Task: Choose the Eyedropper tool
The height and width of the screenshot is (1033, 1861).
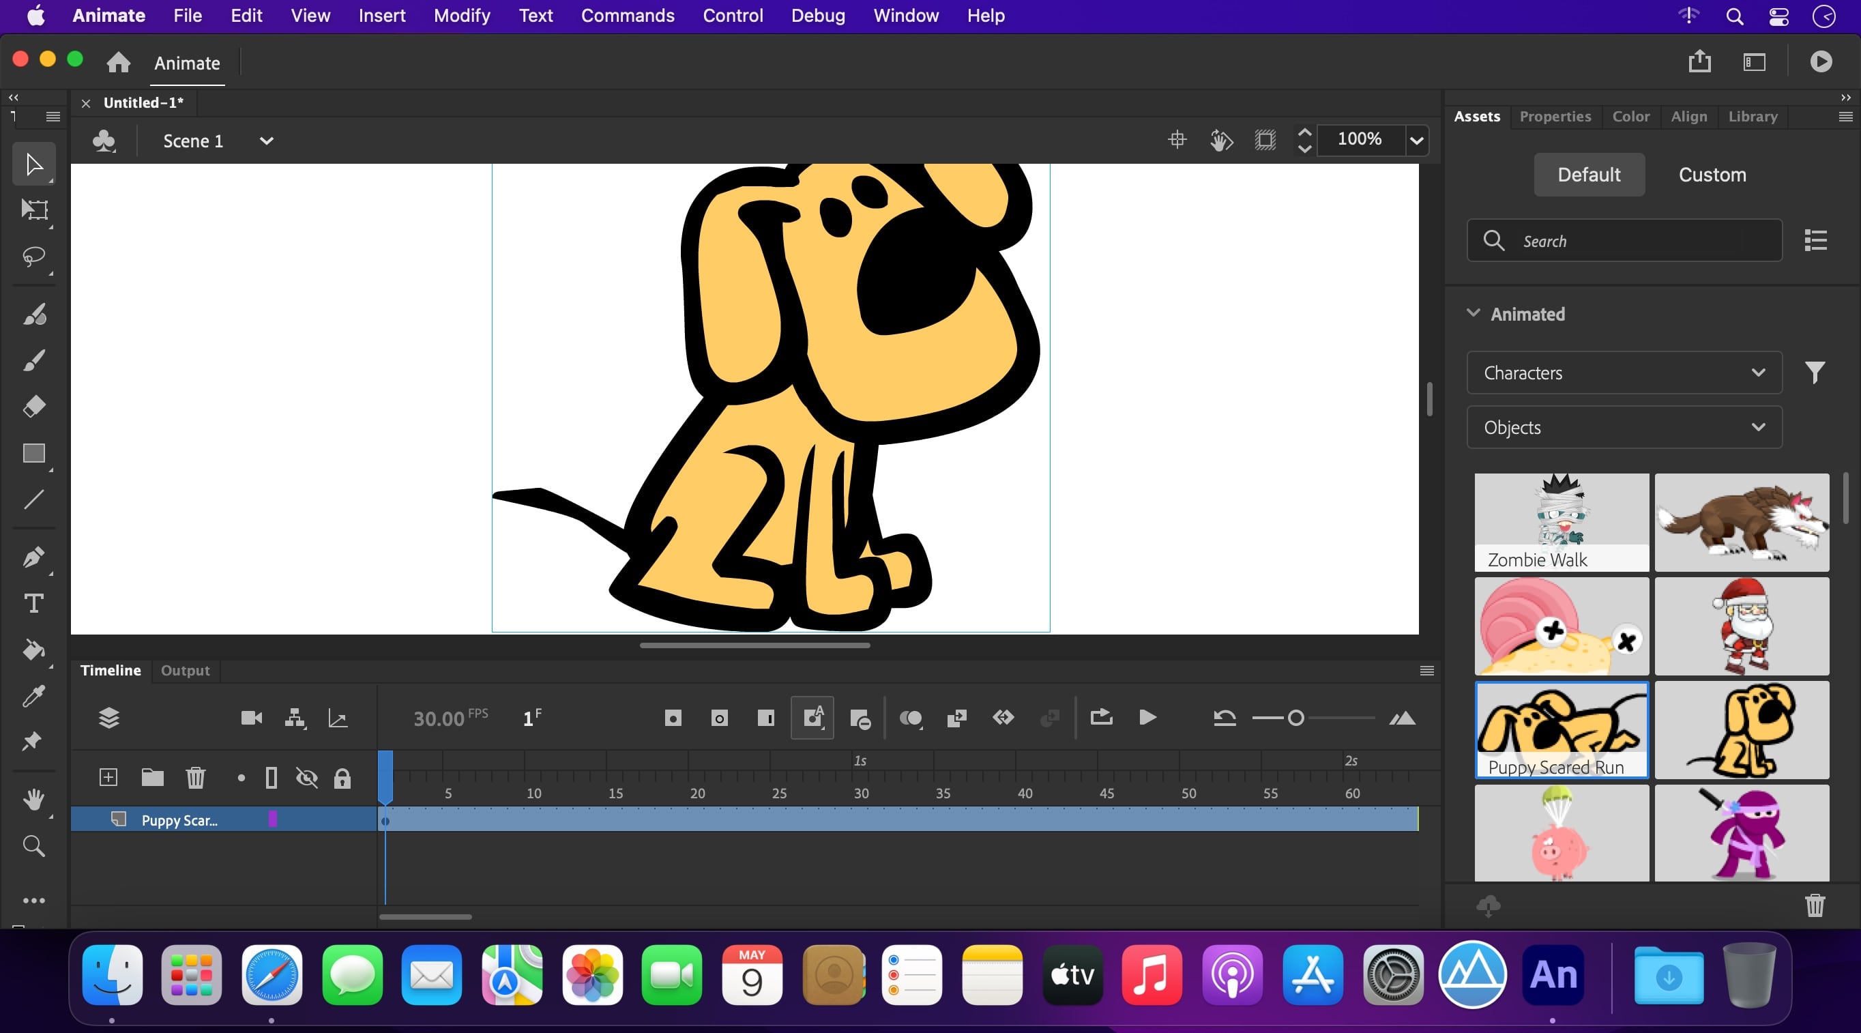Action: point(34,696)
